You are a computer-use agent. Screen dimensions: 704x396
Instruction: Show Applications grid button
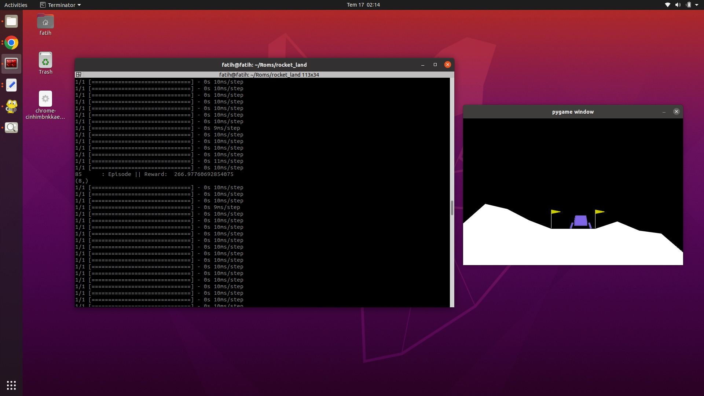click(x=11, y=385)
